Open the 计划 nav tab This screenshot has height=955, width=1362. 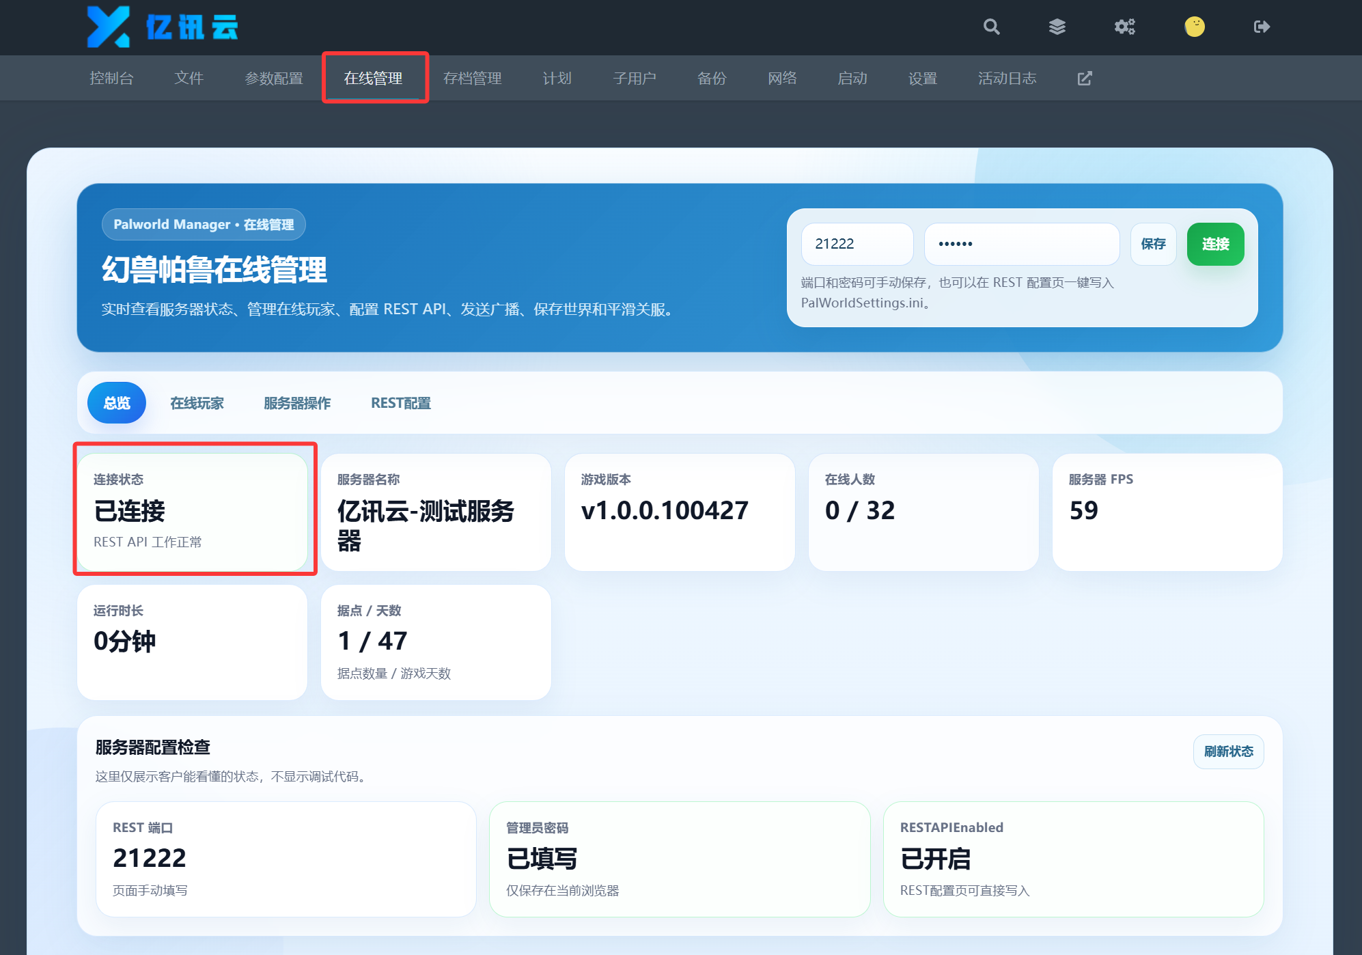557,79
